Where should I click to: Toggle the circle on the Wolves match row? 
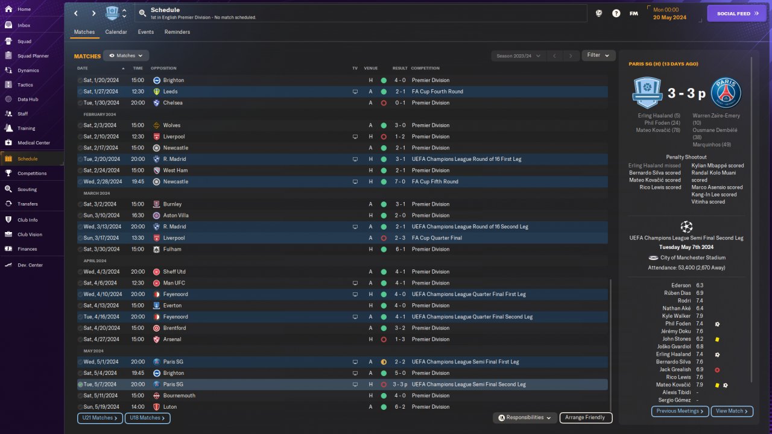click(x=80, y=125)
